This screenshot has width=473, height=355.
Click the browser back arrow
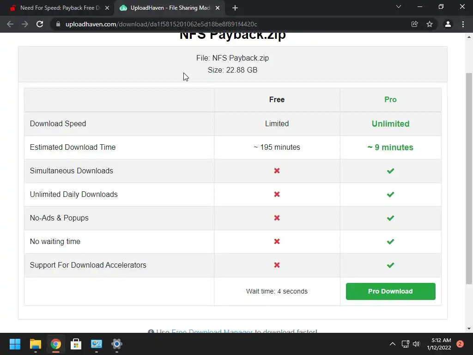point(10,24)
